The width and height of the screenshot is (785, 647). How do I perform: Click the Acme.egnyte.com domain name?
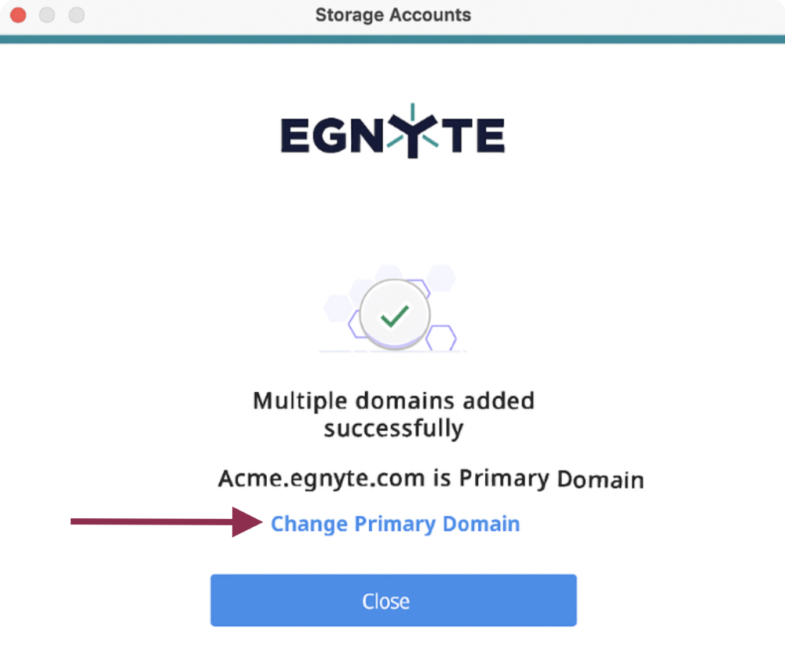pos(323,477)
